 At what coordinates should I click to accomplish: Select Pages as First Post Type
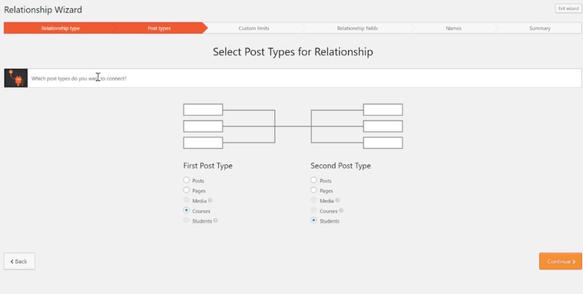click(x=187, y=191)
